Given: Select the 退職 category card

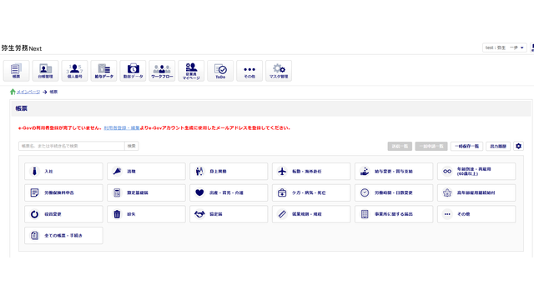Looking at the screenshot, I should 146,171.
